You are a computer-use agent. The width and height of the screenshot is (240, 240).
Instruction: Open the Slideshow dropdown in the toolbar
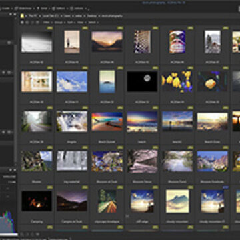(x=24, y=9)
